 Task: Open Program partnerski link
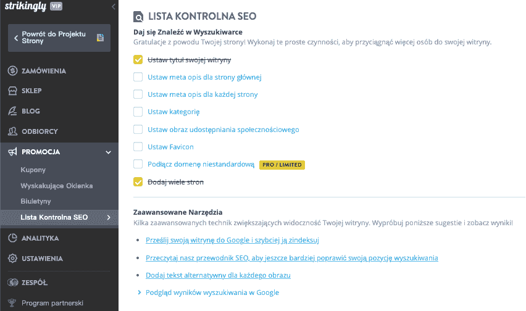pyautogui.click(x=52, y=303)
